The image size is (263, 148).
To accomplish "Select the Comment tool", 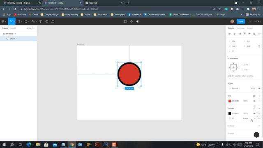I will click(x=53, y=21).
